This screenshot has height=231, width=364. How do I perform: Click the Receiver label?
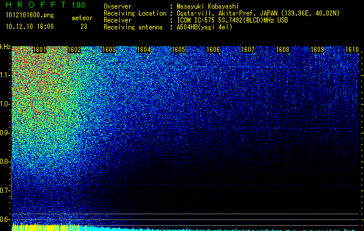117,20
